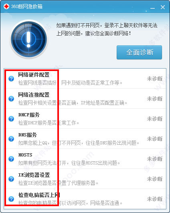Click the radar exclamation mark icon
The width and height of the screenshot is (170, 213).
[x=29, y=39]
